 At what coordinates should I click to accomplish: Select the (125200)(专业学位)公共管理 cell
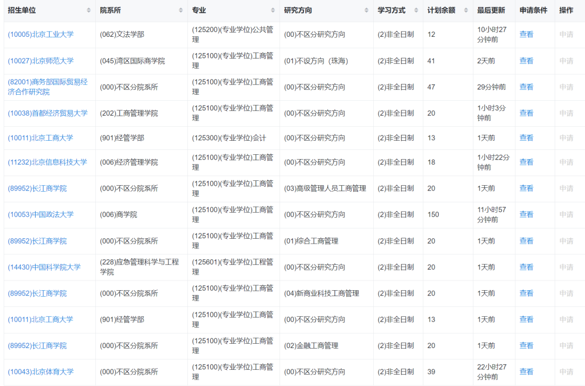click(233, 34)
